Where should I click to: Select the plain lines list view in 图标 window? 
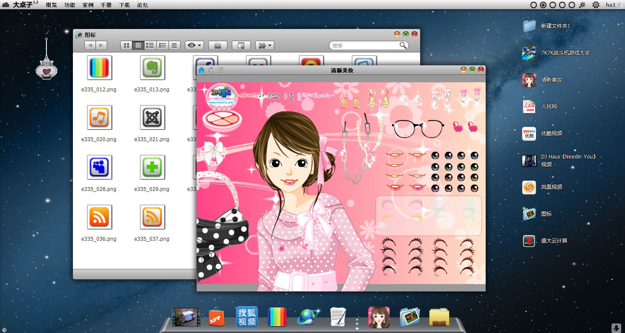click(x=174, y=45)
